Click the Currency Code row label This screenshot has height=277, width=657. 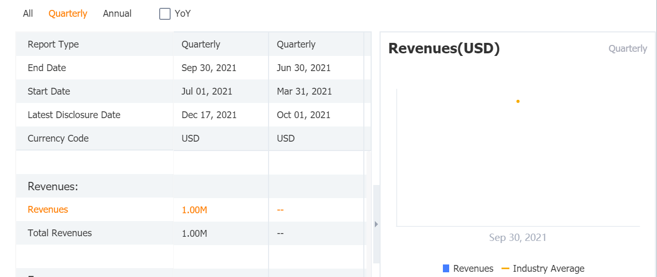[58, 138]
